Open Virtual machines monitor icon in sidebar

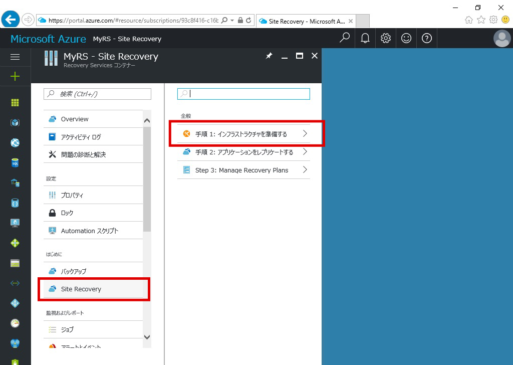[15, 223]
